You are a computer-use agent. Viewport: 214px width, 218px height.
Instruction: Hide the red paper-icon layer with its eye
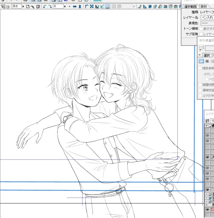click(x=207, y=210)
